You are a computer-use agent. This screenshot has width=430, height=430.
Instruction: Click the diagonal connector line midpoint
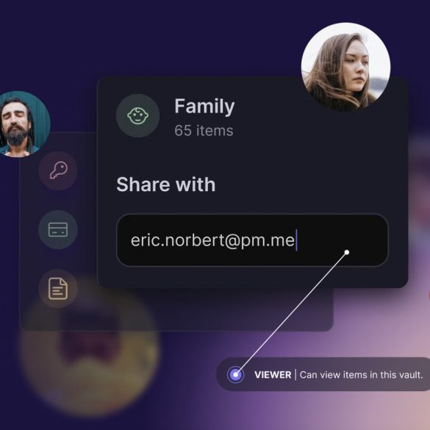291,313
